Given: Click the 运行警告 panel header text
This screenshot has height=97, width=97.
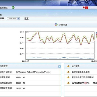Looking at the screenshot, I should click(x=75, y=66).
